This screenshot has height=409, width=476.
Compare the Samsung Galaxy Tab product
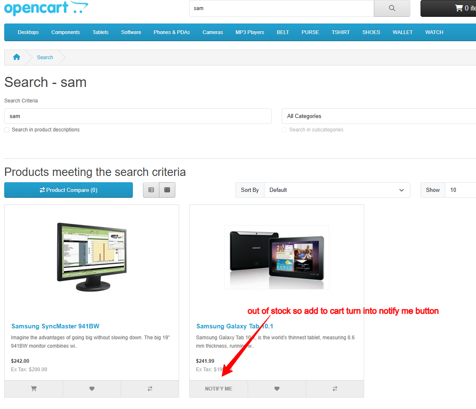click(x=335, y=389)
